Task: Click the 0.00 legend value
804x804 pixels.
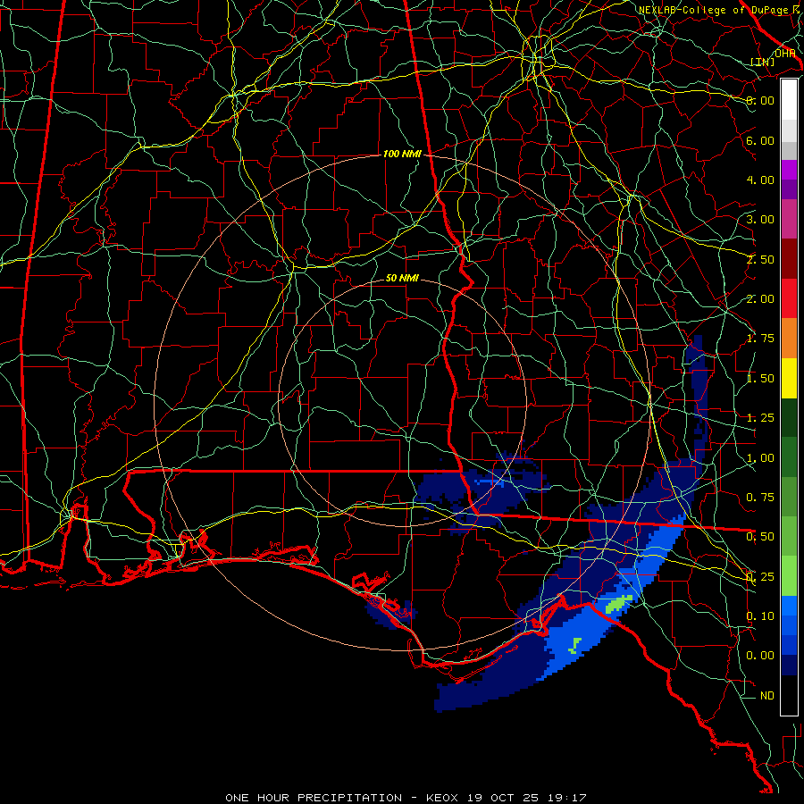Action: (760, 656)
